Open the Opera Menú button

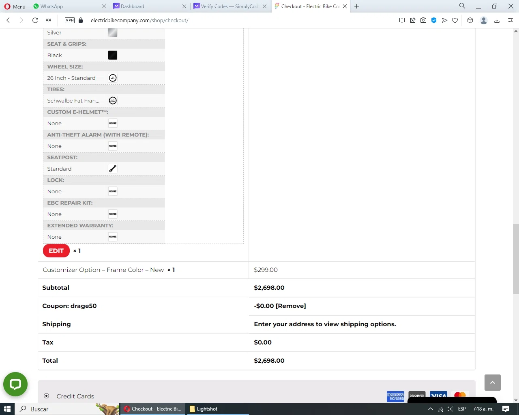(15, 6)
